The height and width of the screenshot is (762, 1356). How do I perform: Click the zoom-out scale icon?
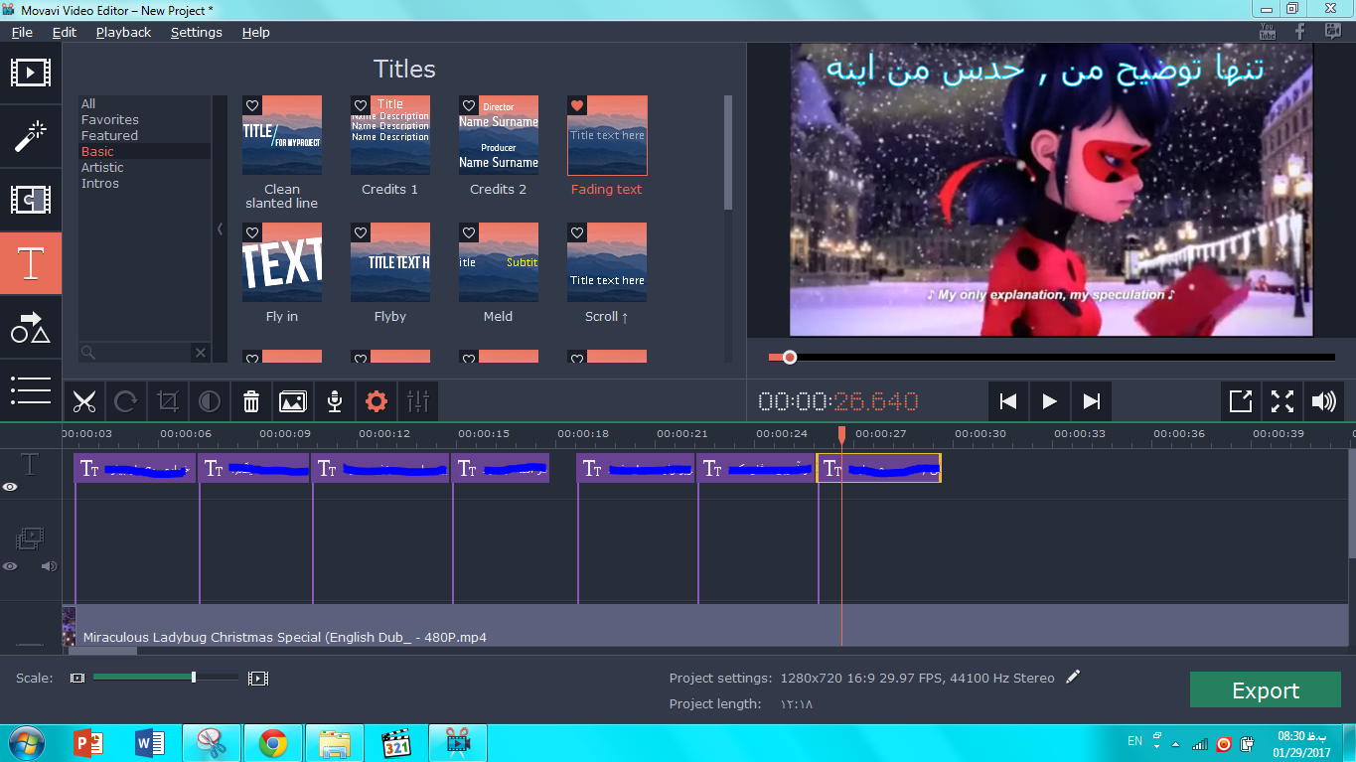tap(77, 679)
